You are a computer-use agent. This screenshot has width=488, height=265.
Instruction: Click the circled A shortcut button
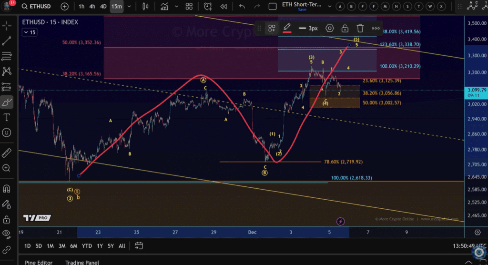tap(340, 6)
